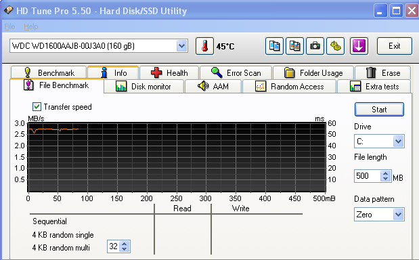Image resolution: width=419 pixels, height=260 pixels.
Task: Copy info to clipboard icon
Action: point(274,46)
